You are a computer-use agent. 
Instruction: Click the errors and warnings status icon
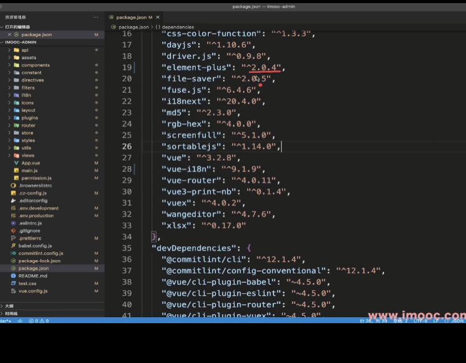pos(37,321)
